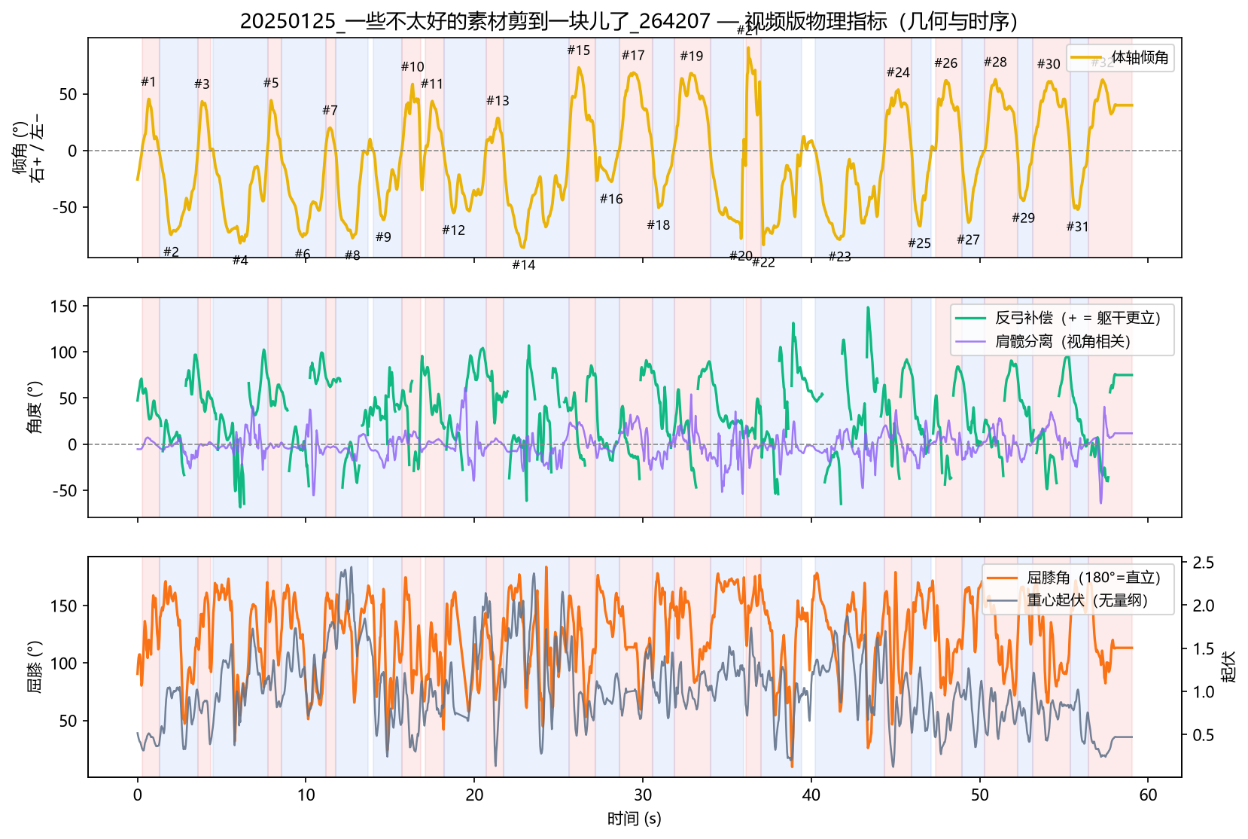This screenshot has width=1248, height=839.
Task: Click the chart title beginning with 20250125
Action: point(629,21)
